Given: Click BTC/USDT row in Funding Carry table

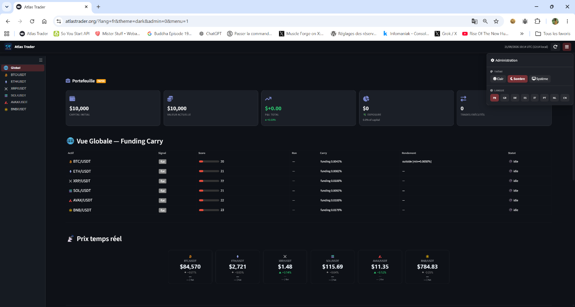Looking at the screenshot, I should point(309,161).
